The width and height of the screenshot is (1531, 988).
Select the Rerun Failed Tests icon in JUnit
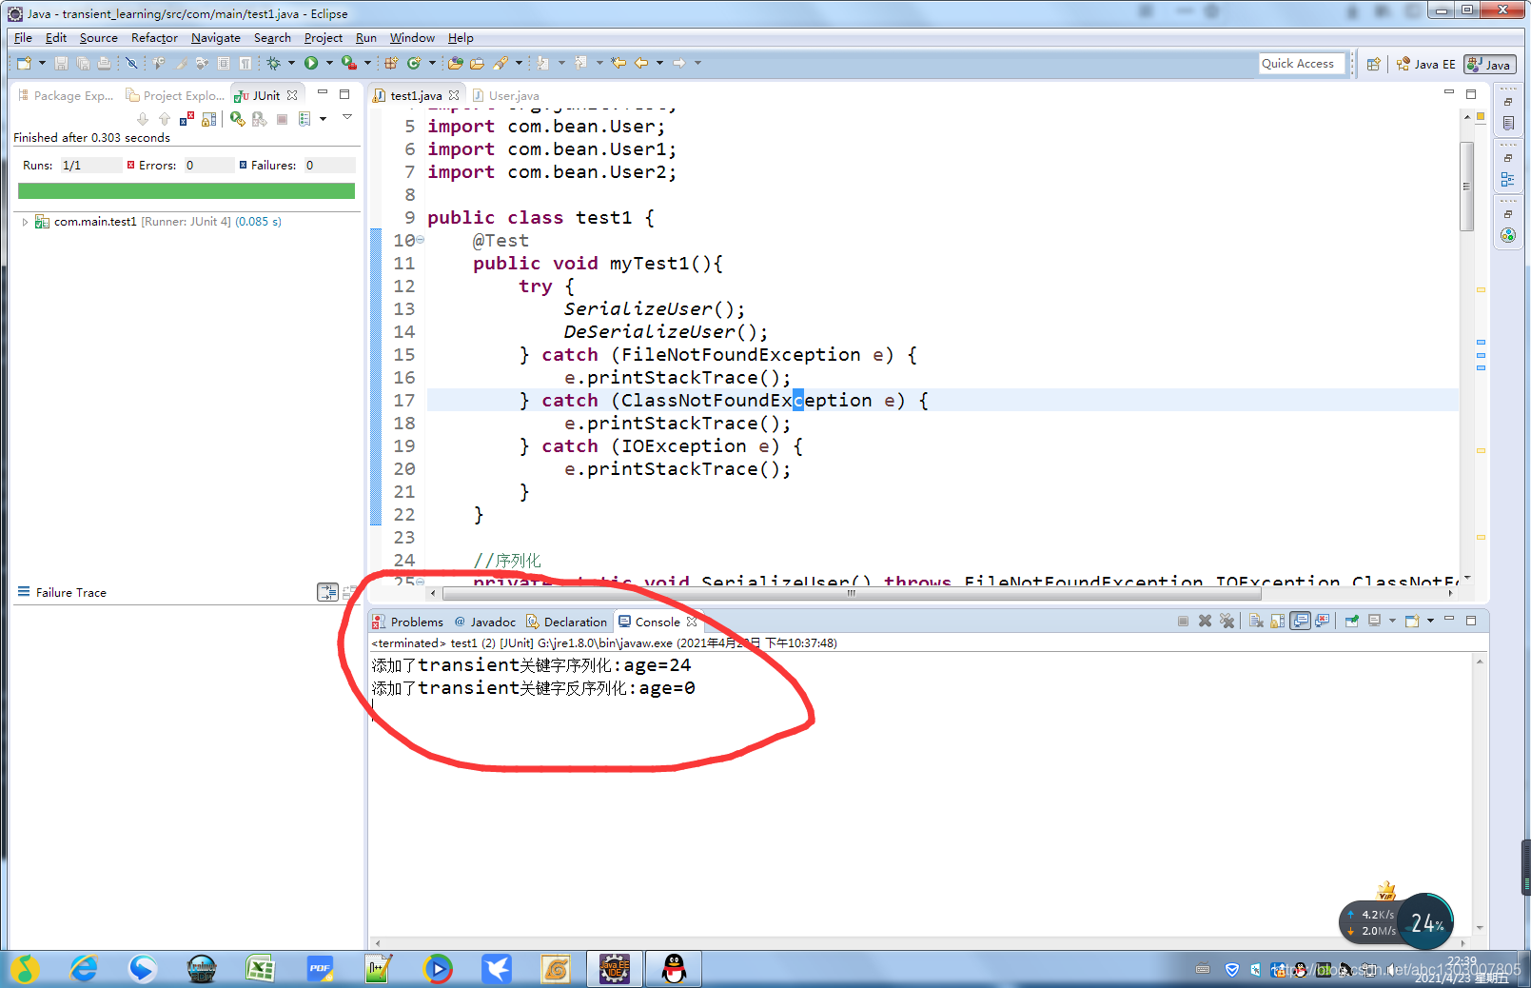[x=259, y=118]
